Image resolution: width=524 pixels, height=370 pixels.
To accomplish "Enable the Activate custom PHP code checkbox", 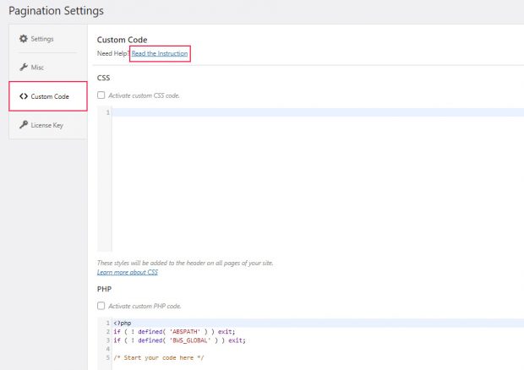I will tap(101, 306).
